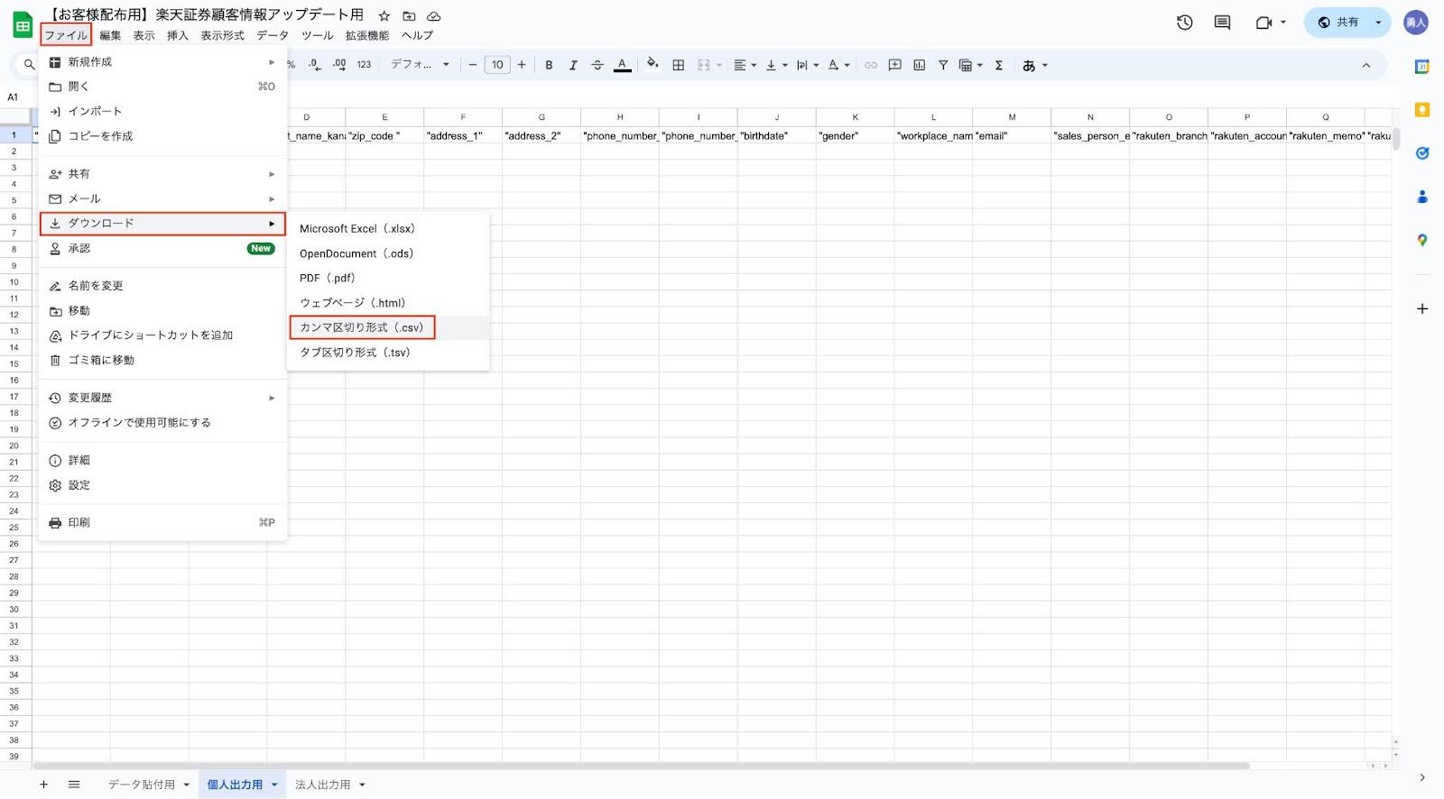Click the insert link icon
Screen dimensions: 1444x799
tap(870, 65)
